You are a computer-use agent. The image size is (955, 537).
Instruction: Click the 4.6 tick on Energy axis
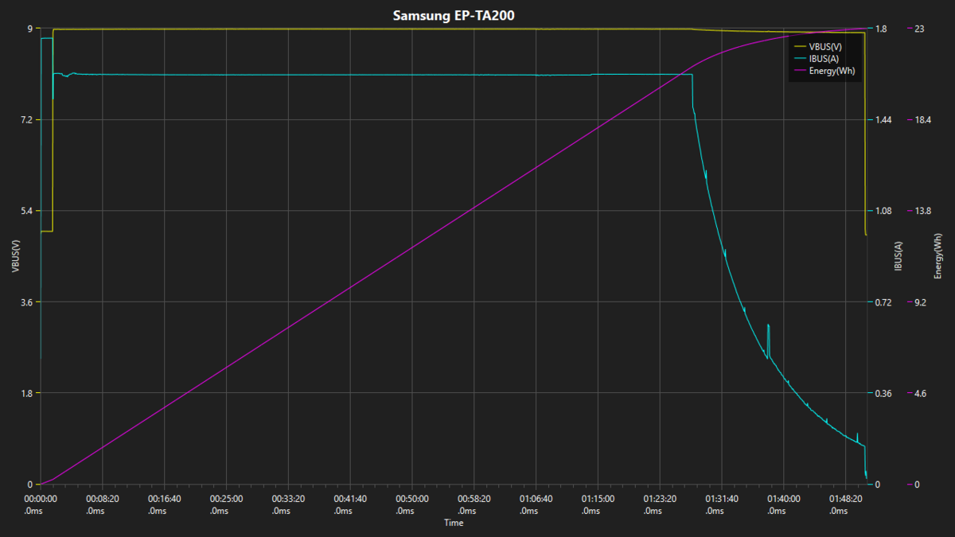point(920,393)
